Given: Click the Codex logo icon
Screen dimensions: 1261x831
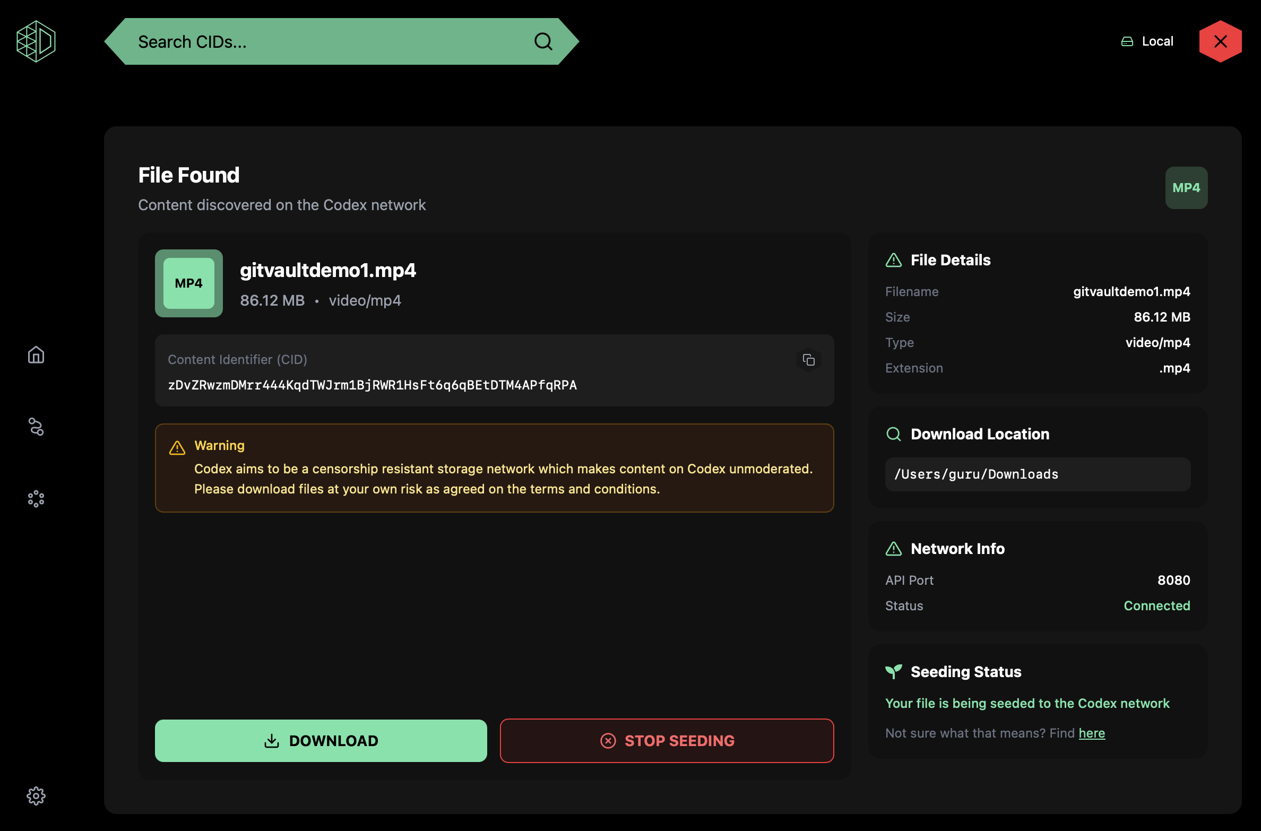Looking at the screenshot, I should pyautogui.click(x=36, y=41).
